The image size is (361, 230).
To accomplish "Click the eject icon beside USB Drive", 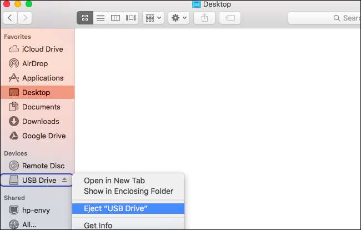I will tap(64, 180).
